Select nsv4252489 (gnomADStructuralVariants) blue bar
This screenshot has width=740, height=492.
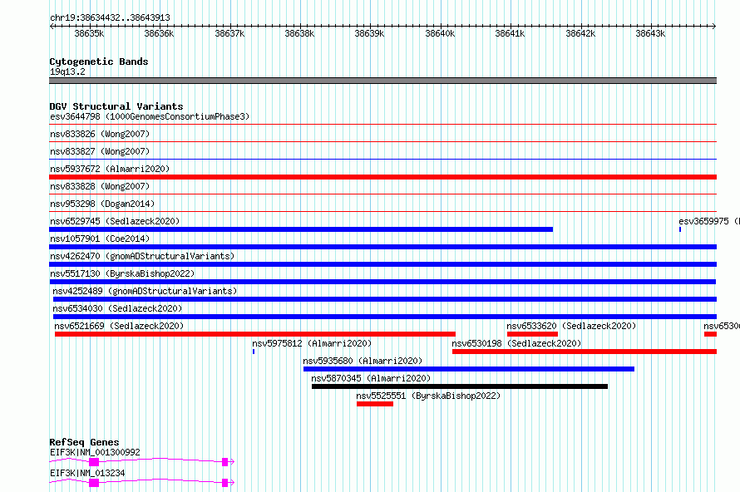(x=385, y=299)
